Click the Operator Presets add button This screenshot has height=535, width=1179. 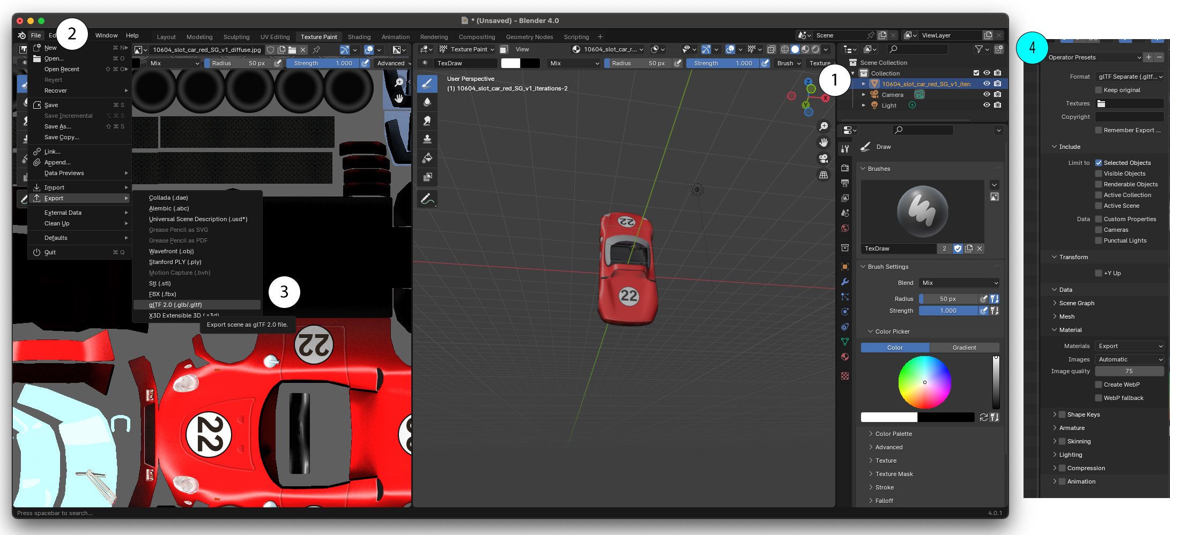[1148, 57]
